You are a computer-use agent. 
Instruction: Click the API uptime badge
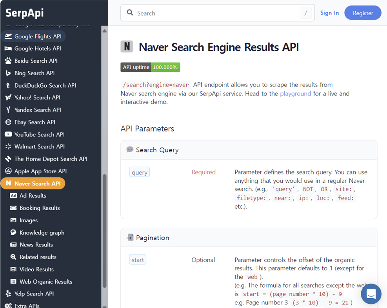pyautogui.click(x=150, y=67)
